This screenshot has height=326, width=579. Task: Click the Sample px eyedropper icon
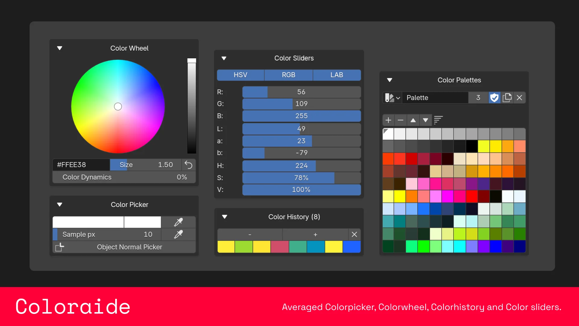(x=178, y=234)
